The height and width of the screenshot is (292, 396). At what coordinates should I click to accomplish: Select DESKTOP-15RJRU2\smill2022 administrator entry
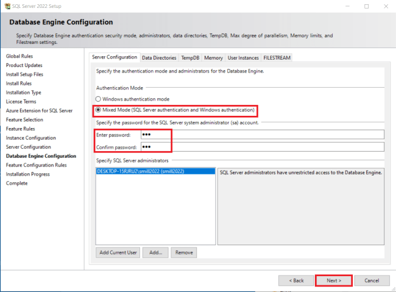[155, 171]
